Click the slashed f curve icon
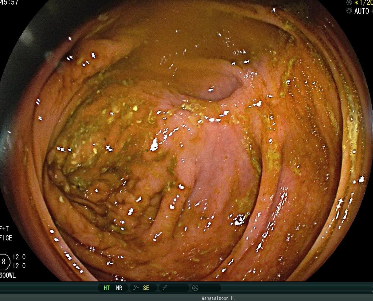This screenshot has width=373, height=301. tap(164, 288)
